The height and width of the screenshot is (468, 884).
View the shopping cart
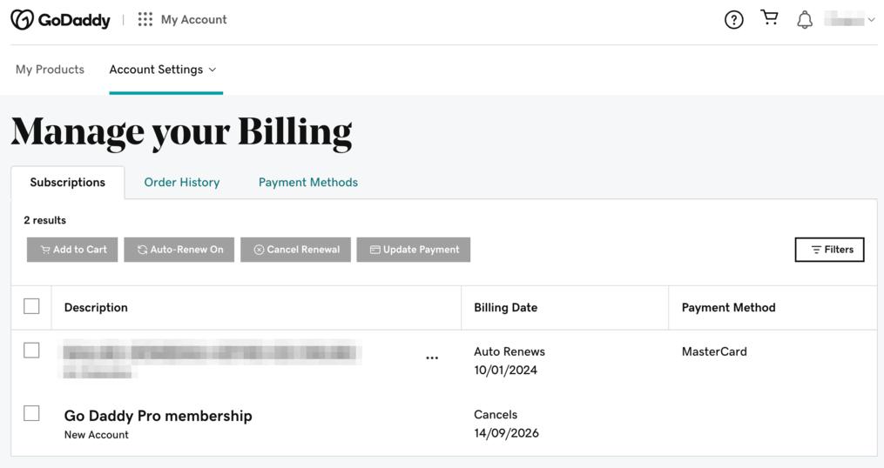769,18
